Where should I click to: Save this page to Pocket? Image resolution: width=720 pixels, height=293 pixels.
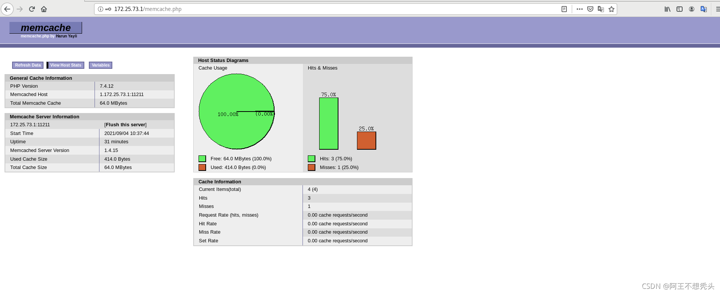point(590,9)
